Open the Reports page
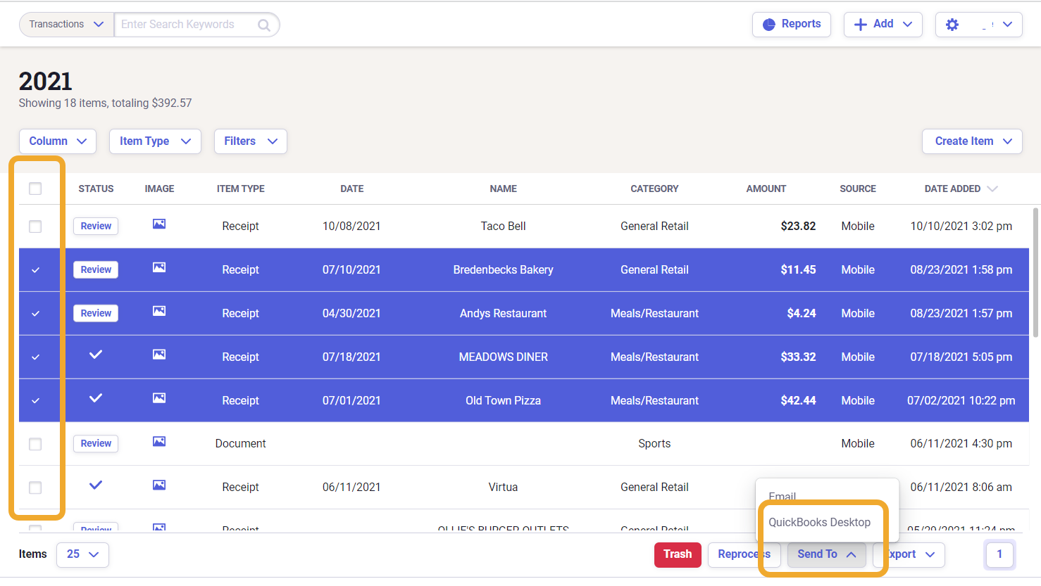The height and width of the screenshot is (586, 1041). pos(792,24)
